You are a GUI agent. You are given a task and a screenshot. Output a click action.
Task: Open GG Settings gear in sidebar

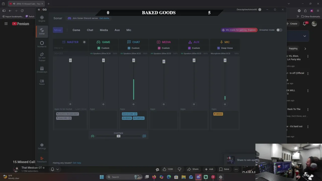(x=42, y=146)
